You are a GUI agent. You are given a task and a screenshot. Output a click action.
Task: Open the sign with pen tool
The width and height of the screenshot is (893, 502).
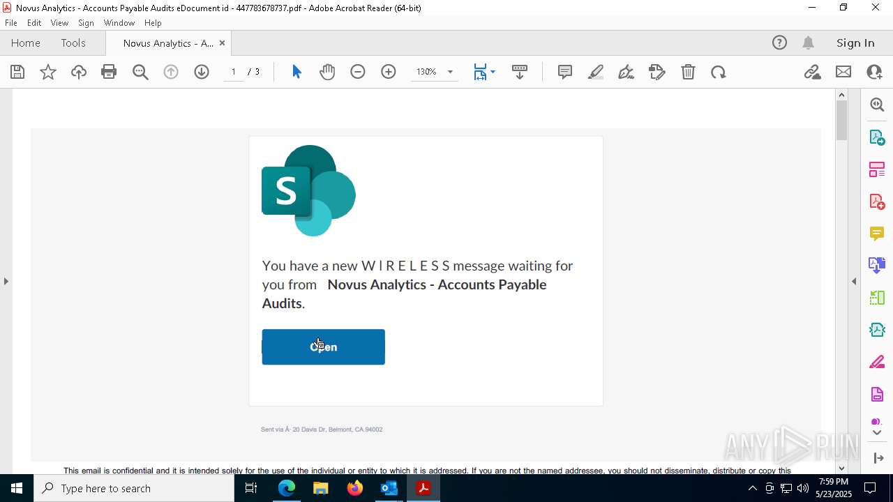pos(626,72)
